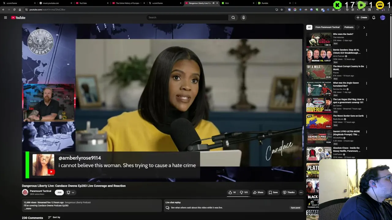The height and width of the screenshot is (220, 392).
Task: Open the Gemini 3 PRO ULTRA MODE title
Action: (346, 133)
